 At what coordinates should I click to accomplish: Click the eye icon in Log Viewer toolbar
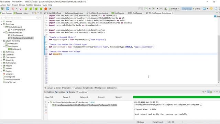[x=203, y=92]
